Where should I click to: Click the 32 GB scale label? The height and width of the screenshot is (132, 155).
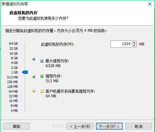coord(14,49)
